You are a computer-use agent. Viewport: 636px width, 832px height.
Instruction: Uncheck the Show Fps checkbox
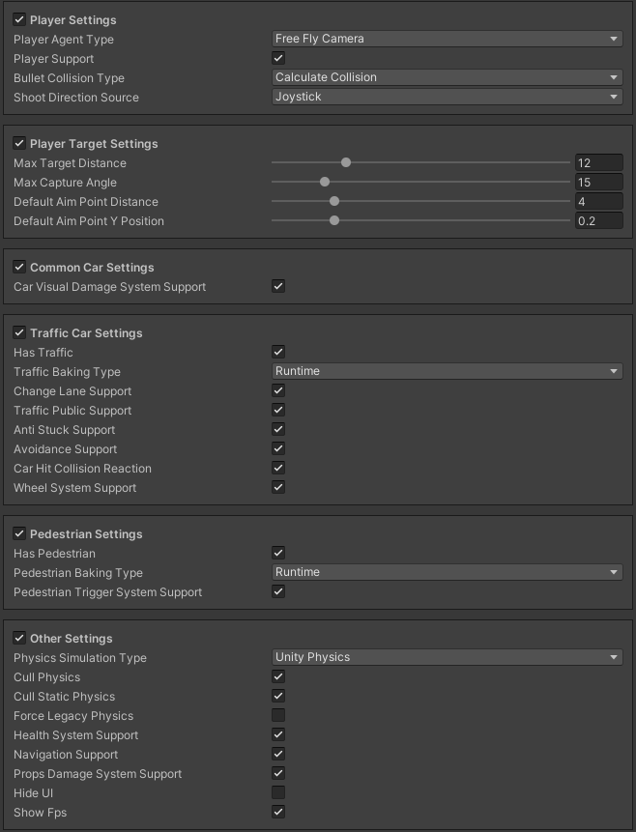point(278,812)
